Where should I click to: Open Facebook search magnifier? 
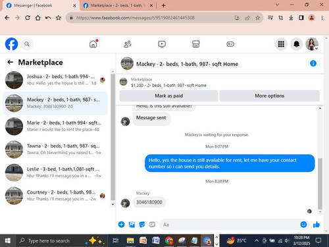click(27, 44)
